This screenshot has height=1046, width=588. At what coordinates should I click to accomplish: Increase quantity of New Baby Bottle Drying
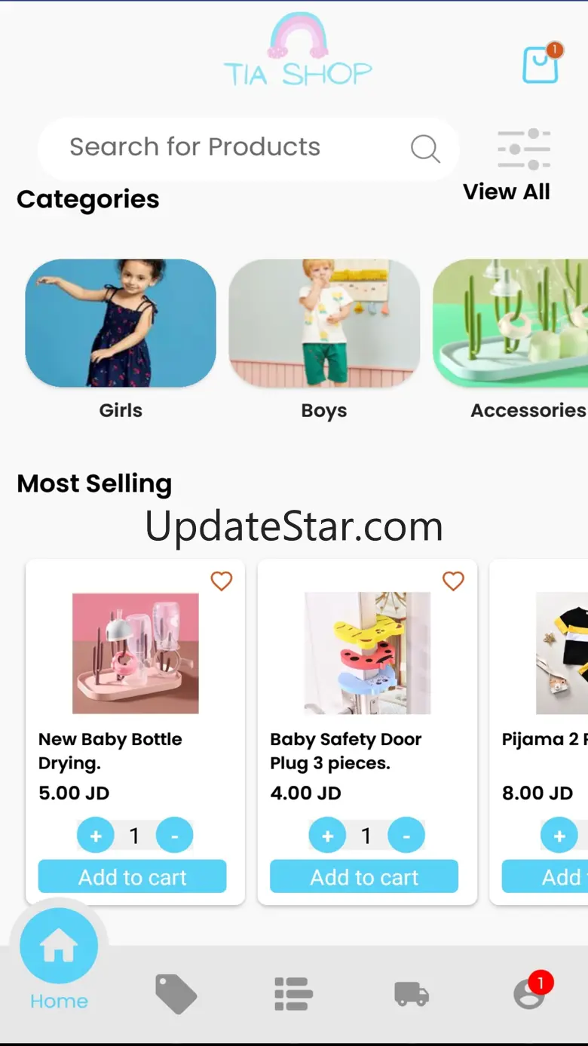click(x=96, y=836)
